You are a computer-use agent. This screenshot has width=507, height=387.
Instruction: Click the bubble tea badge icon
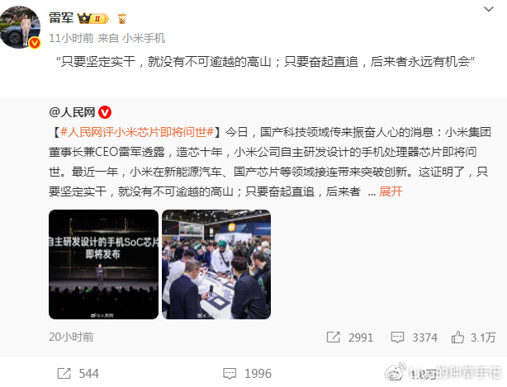click(122, 18)
